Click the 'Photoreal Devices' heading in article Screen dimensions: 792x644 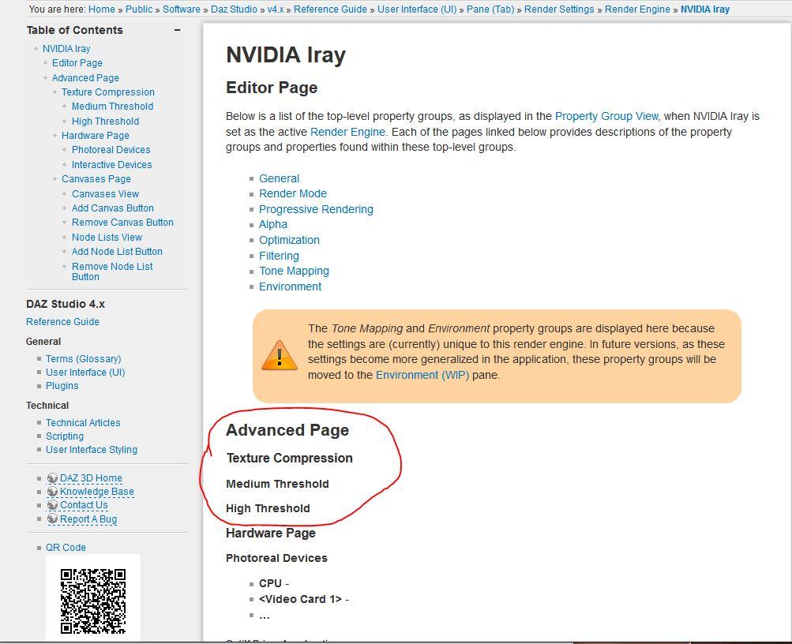pyautogui.click(x=277, y=558)
